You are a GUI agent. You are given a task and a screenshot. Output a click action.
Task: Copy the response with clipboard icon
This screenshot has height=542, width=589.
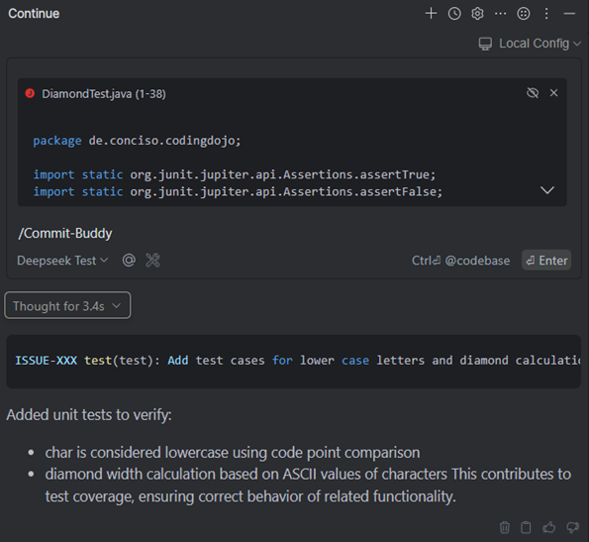point(526,527)
